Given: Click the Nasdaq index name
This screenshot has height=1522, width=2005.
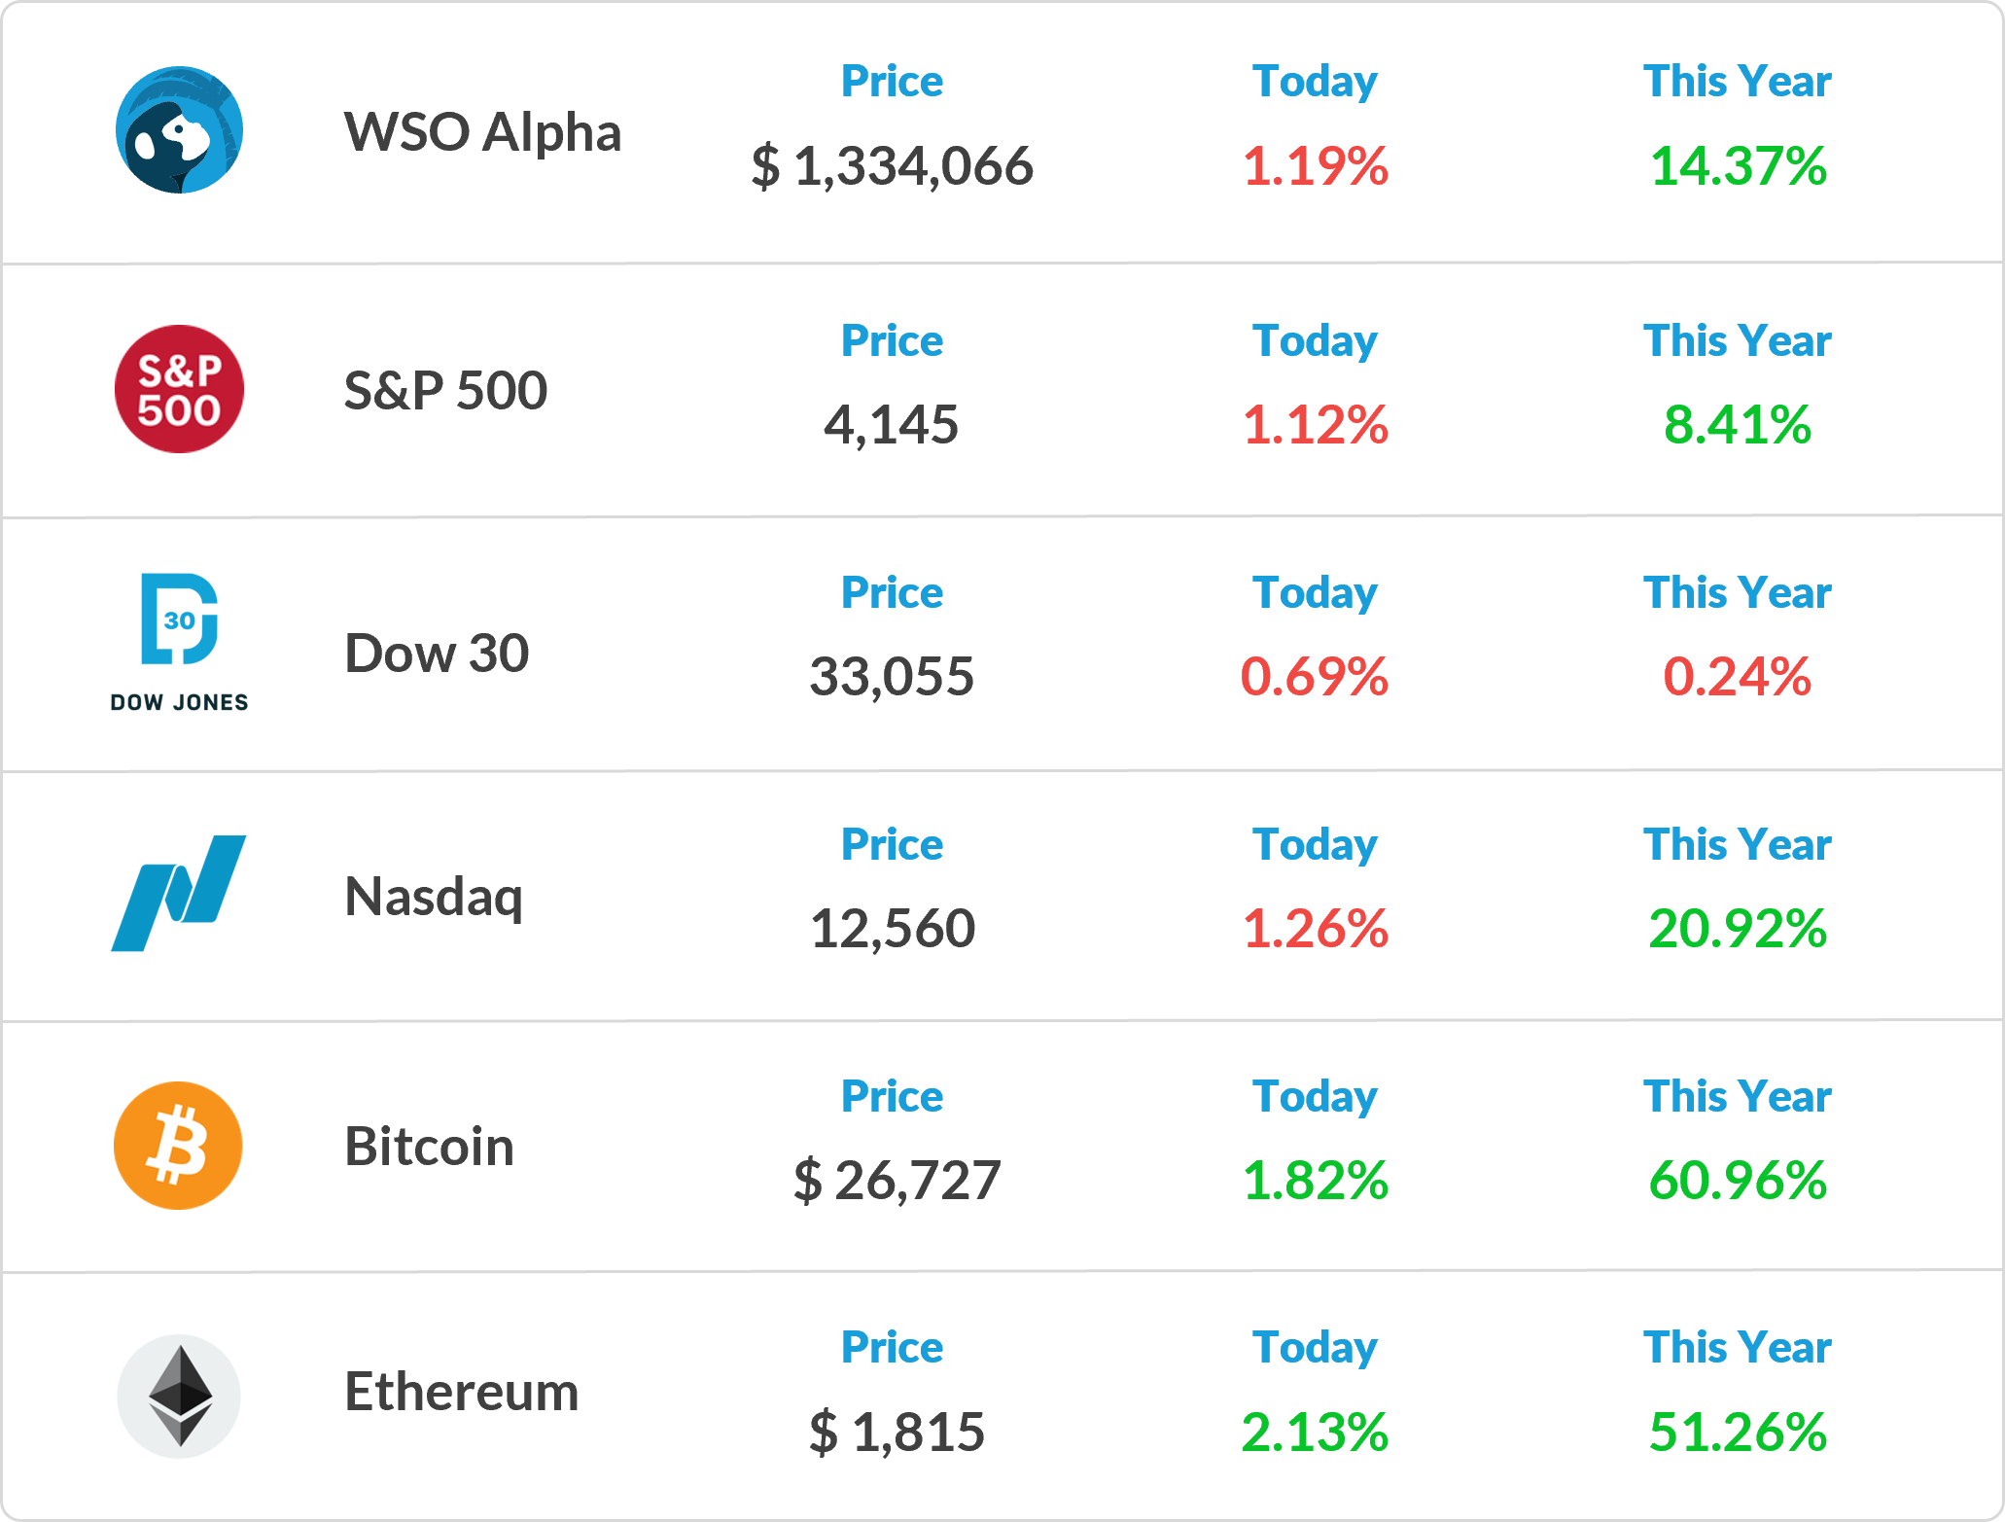Looking at the screenshot, I should (434, 897).
